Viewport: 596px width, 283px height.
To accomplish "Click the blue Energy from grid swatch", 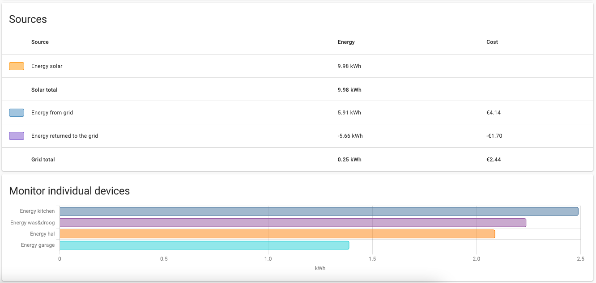I will pos(17,113).
